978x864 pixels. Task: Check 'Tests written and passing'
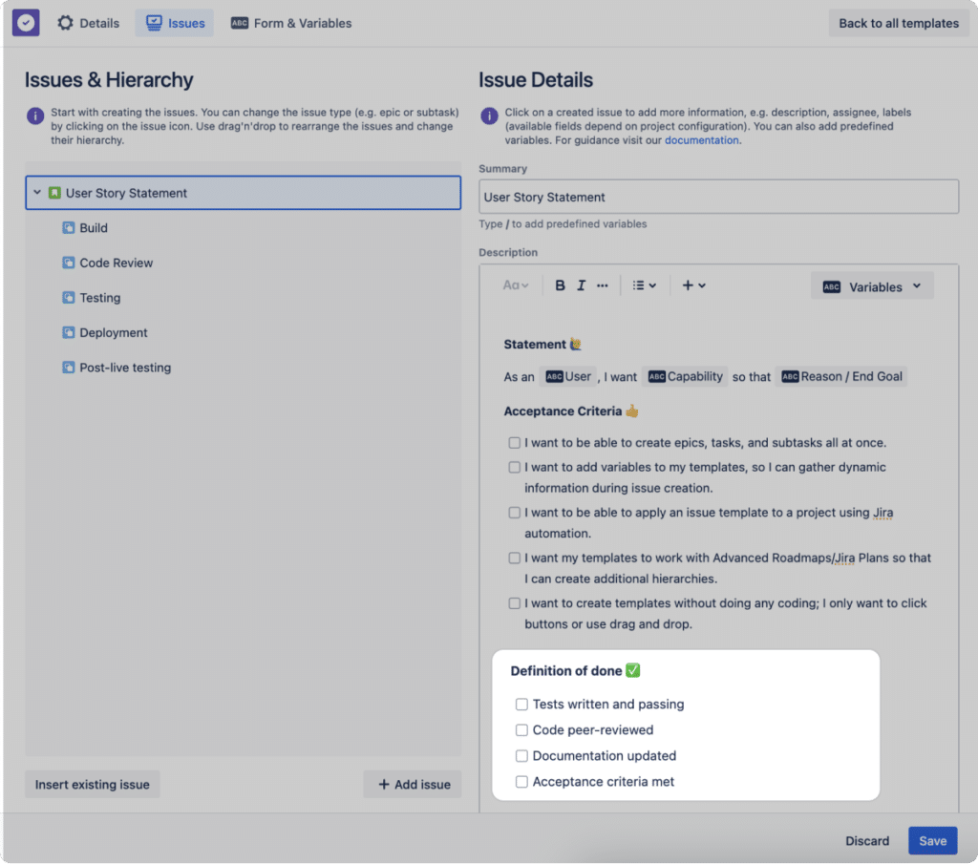point(521,705)
